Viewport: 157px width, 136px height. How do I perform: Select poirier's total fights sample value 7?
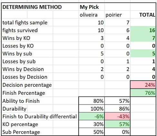click(117, 22)
